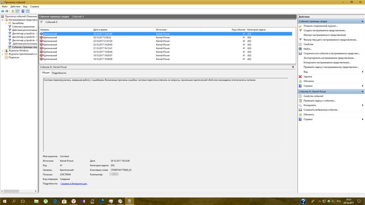
Task: Select the 'События страницы сводки' tree item
Action: pyautogui.click(x=25, y=47)
